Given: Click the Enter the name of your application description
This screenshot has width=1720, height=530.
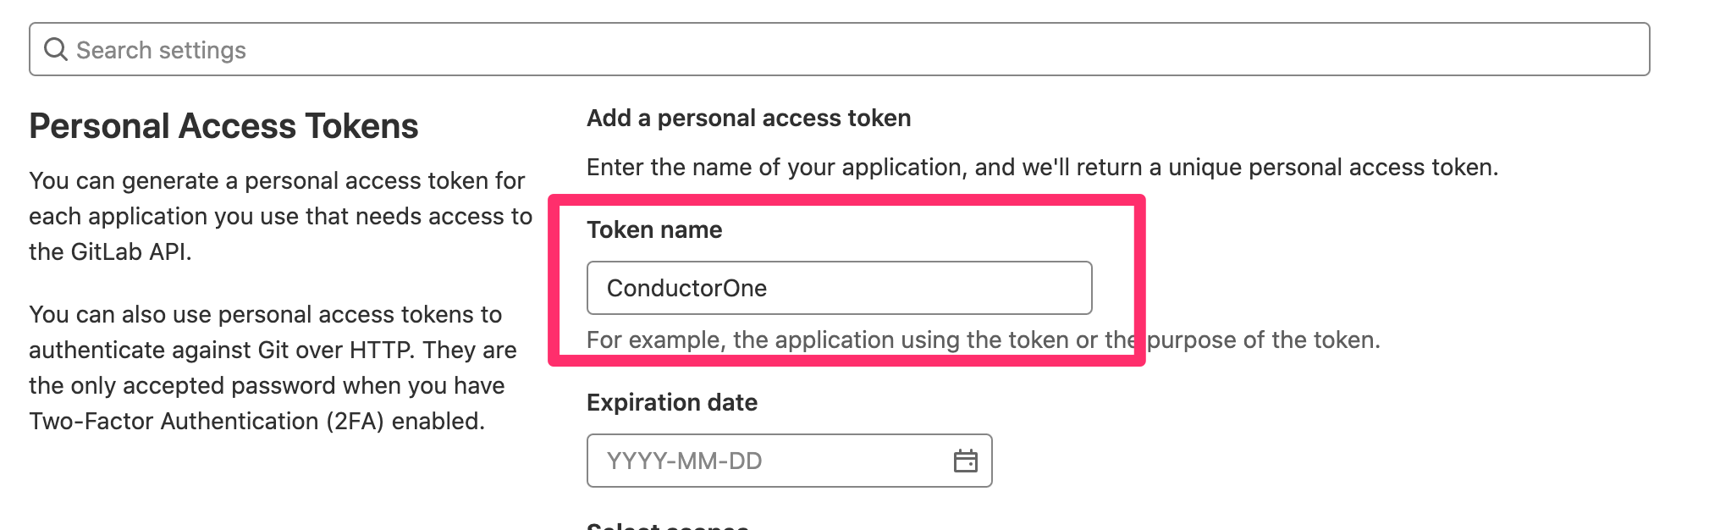Looking at the screenshot, I should coord(1042,167).
